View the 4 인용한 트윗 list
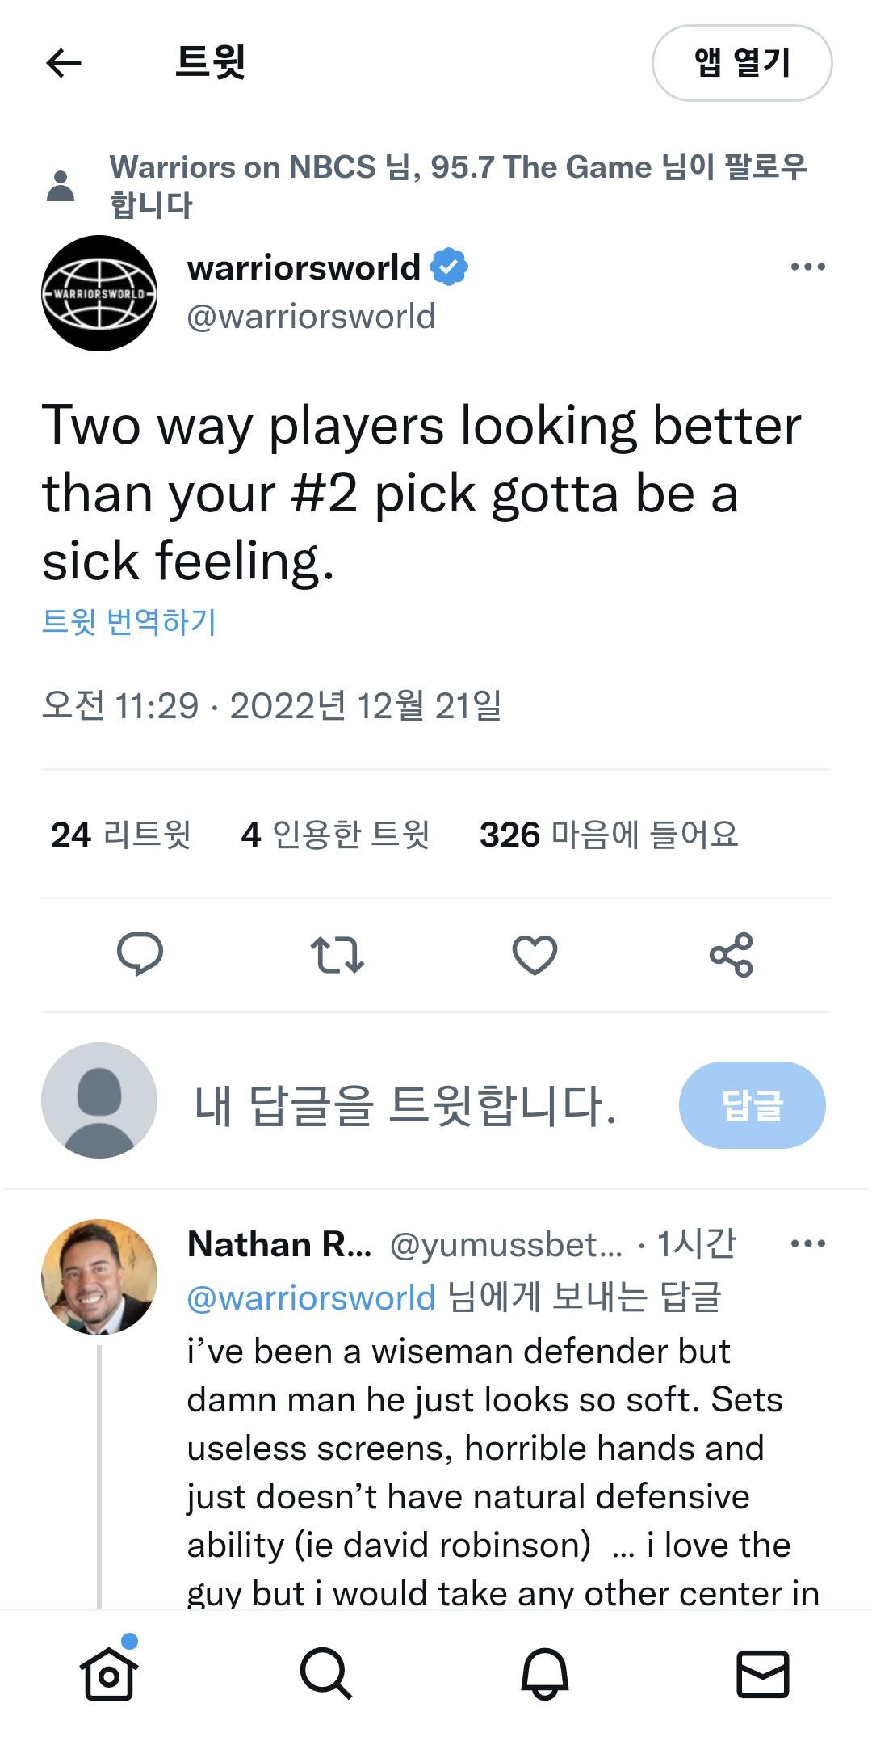This screenshot has width=872, height=1737. pos(335,835)
